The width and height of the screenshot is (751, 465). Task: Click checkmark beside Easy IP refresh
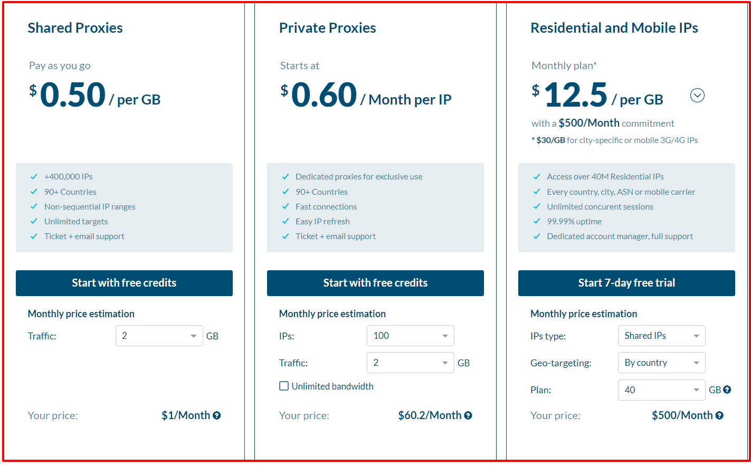(x=285, y=221)
